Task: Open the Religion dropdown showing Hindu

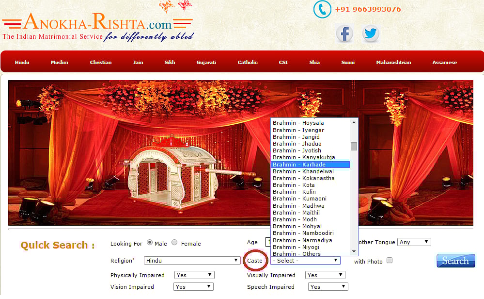Action: pos(193,261)
